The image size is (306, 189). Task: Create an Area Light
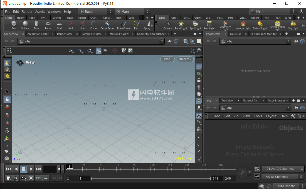pos(209,25)
